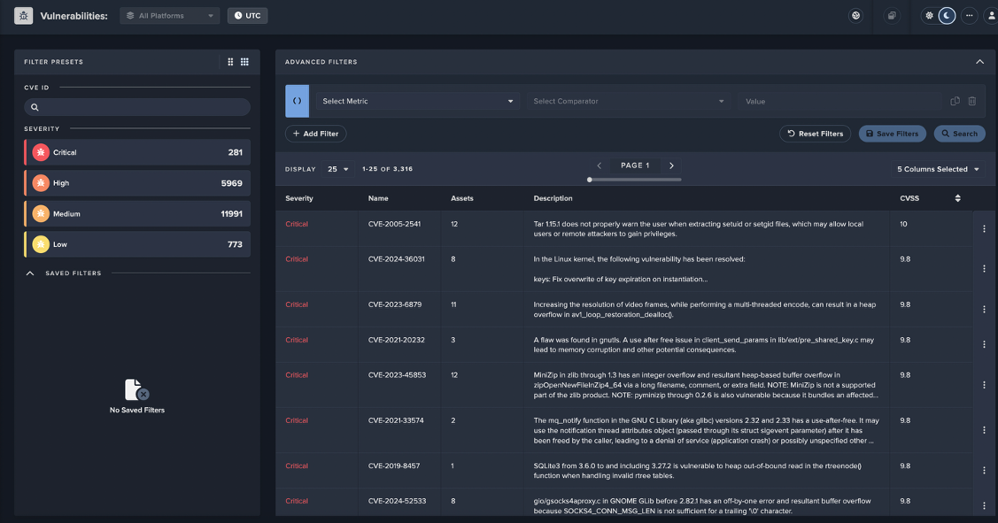The width and height of the screenshot is (998, 523).
Task: Delete the filter row using trash icon
Action: click(x=971, y=101)
